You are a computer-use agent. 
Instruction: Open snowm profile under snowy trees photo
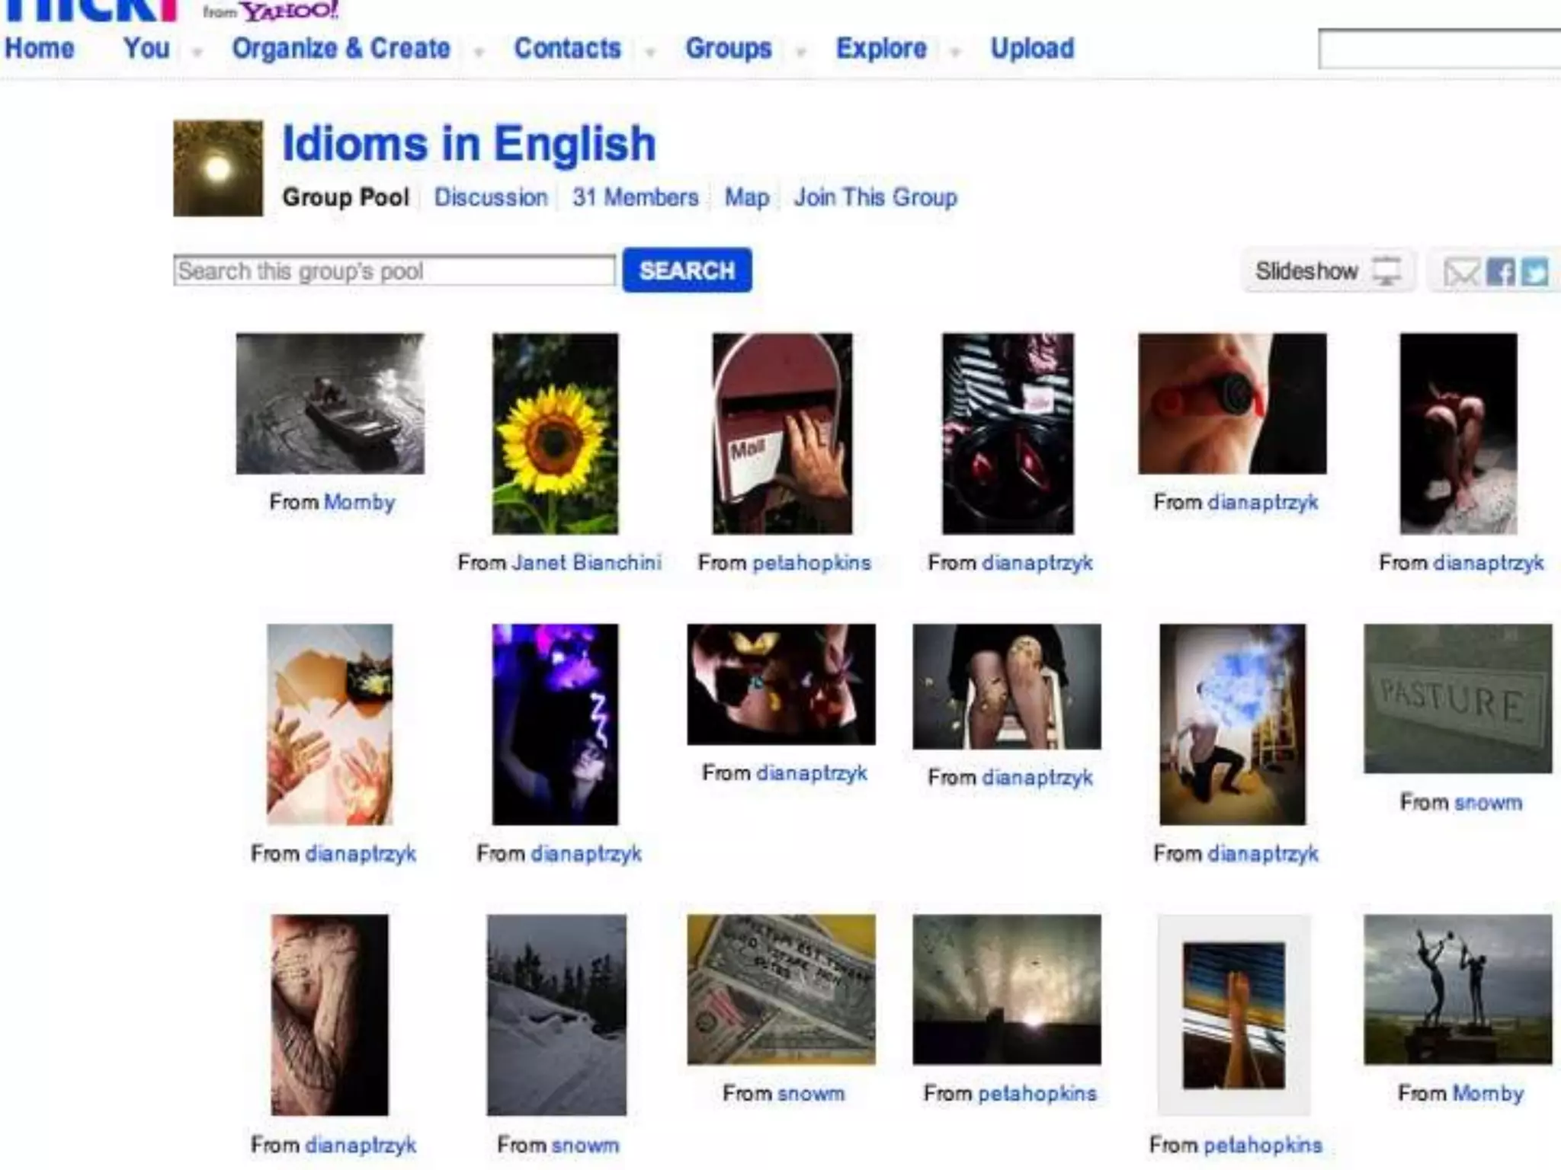[585, 1145]
